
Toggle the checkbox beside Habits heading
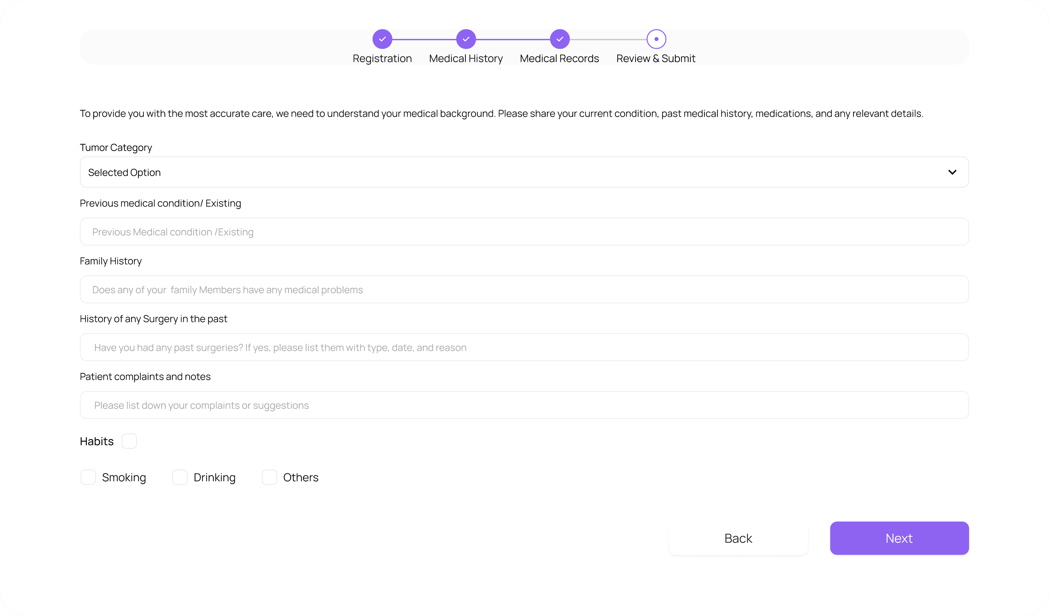point(129,441)
